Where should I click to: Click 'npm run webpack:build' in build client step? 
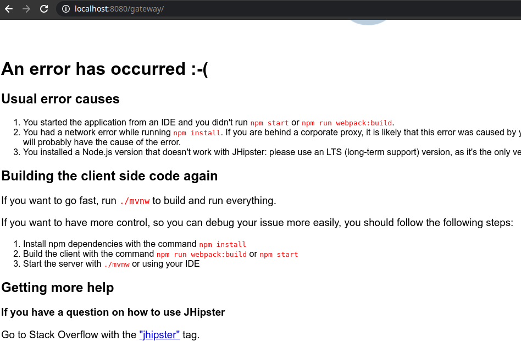click(202, 255)
